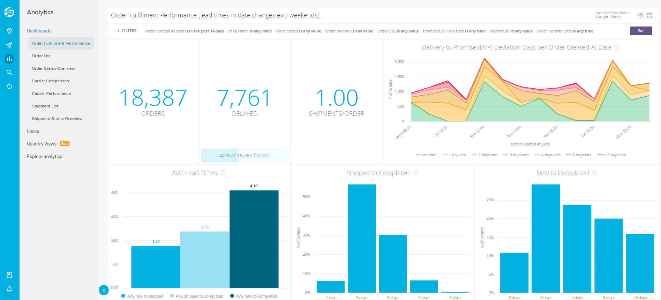Toggle '3 days late' series in legend
This screenshot has width=661, height=300.
(516, 155)
